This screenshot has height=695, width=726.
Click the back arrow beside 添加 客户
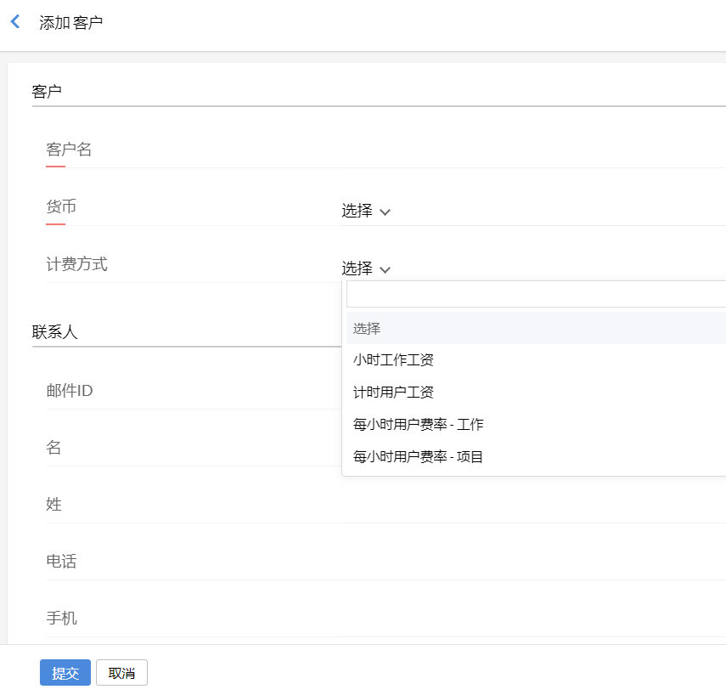(x=14, y=22)
